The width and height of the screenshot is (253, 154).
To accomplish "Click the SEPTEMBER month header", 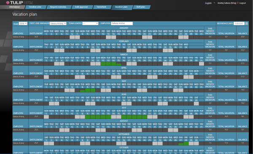I will point(124,134).
